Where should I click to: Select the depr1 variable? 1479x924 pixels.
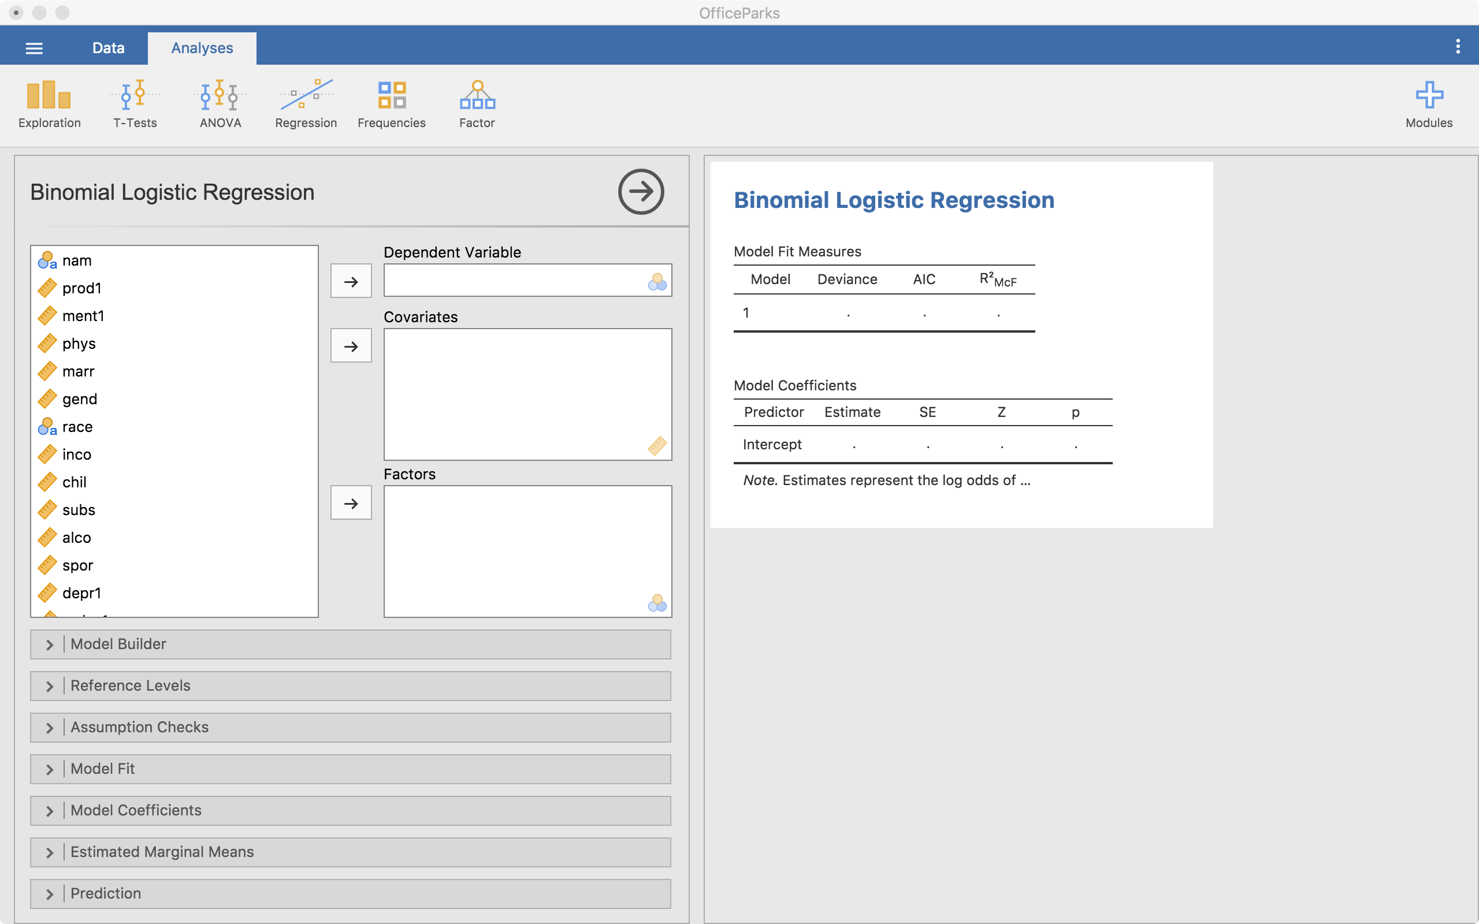(x=174, y=593)
